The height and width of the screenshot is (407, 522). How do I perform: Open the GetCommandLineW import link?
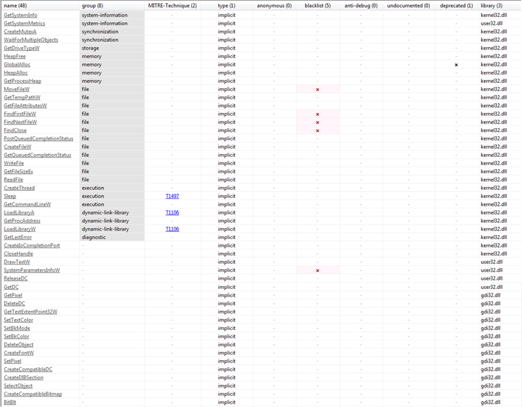click(27, 204)
